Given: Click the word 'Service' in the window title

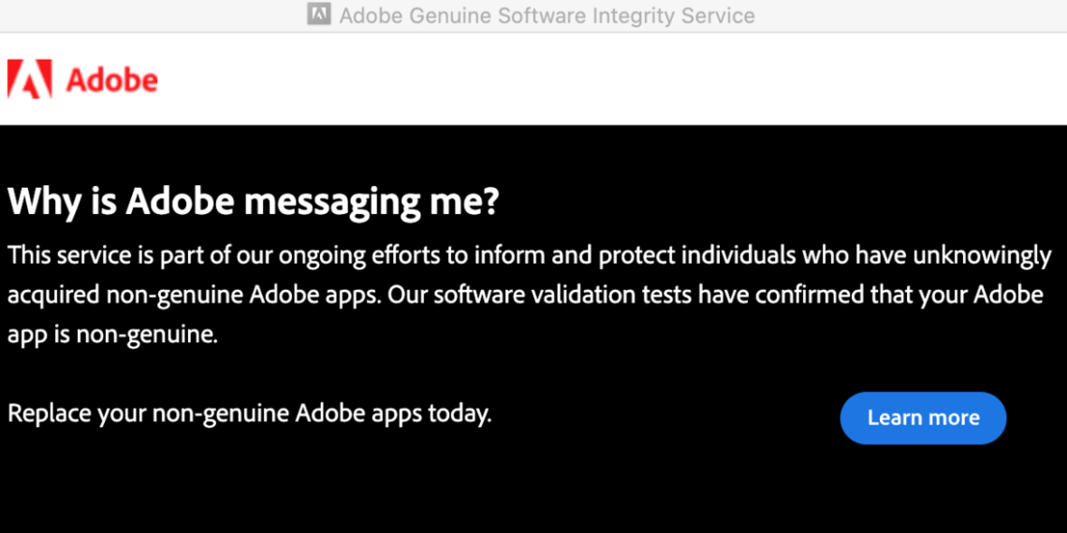Looking at the screenshot, I should tap(719, 16).
